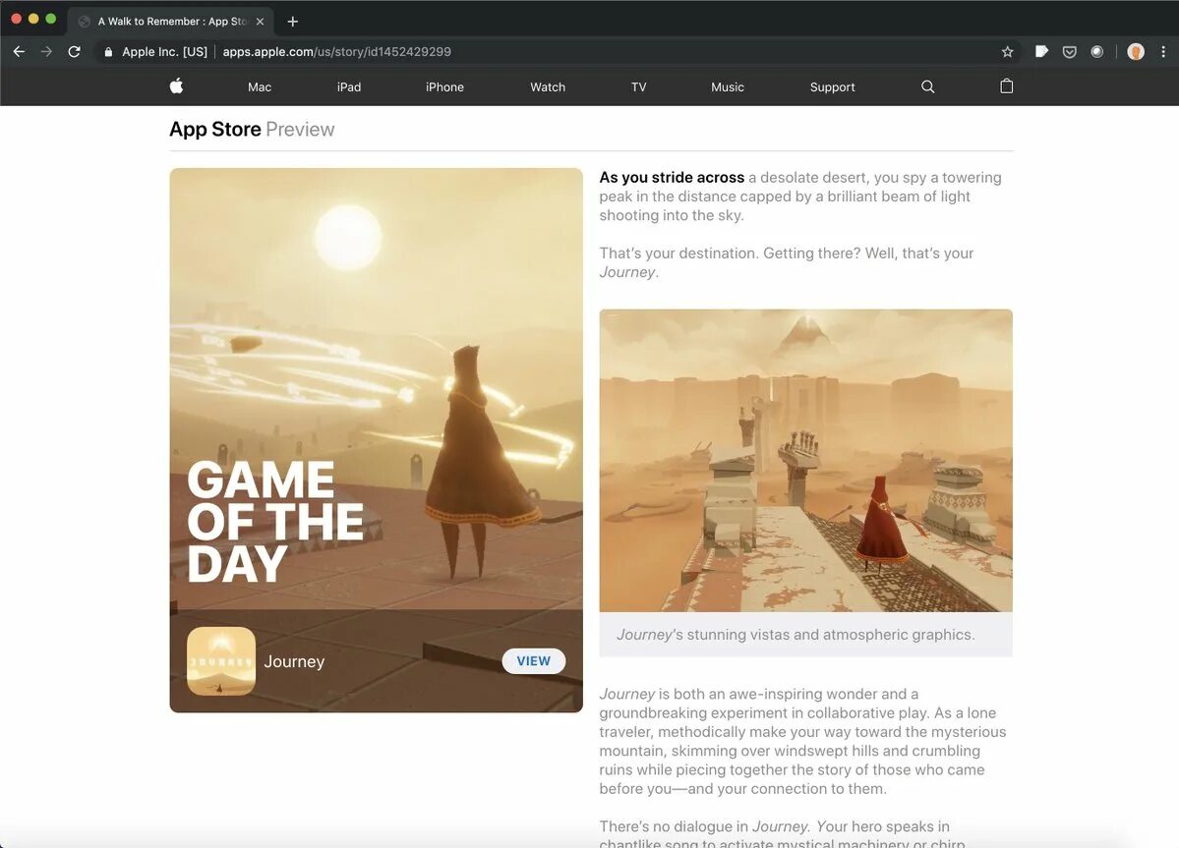
Task: Open iPhone in Apple navigation
Action: [x=444, y=87]
